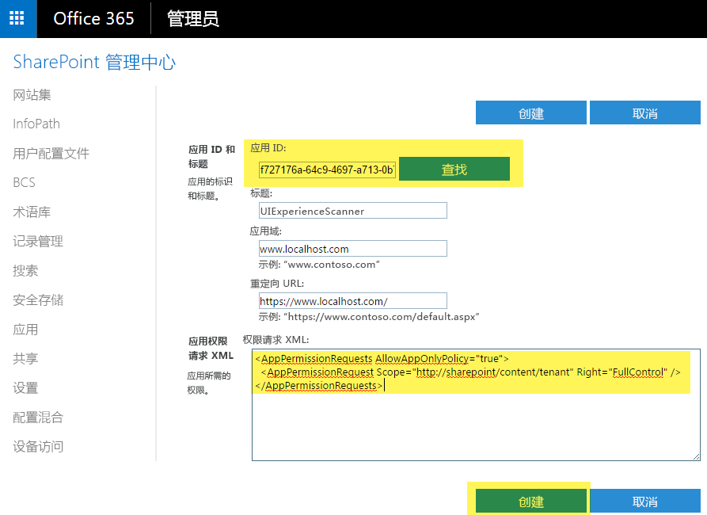
Task: Click the green 查找 lookup button
Action: (454, 170)
